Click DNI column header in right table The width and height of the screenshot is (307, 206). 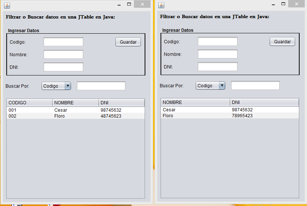tap(264, 102)
